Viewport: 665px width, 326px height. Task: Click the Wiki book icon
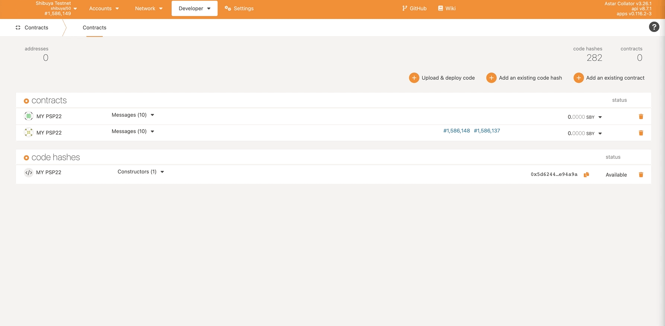440,8
